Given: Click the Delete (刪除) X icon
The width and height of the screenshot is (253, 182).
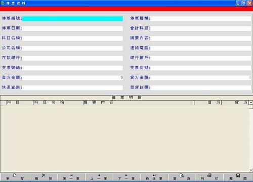Looking at the screenshot, I should coord(44,177).
